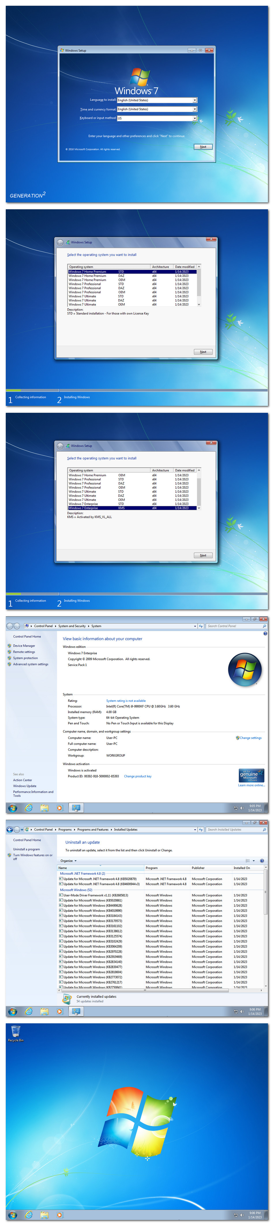Screen dimensions: 274x1226
Task: Open the Recycle Bin desktop icon
Action: point(15,1033)
